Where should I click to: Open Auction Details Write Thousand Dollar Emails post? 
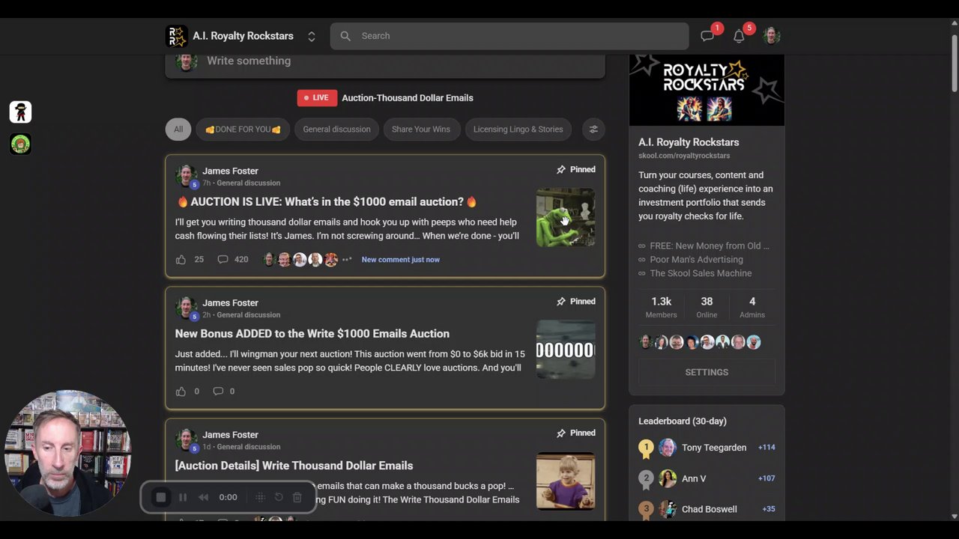tap(294, 466)
